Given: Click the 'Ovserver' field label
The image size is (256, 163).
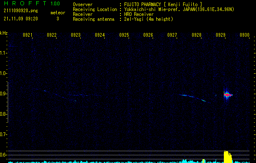Looking at the screenshot, I should tap(83, 4).
